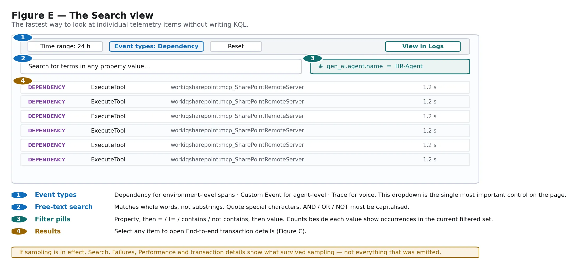Image resolution: width=578 pixels, height=273 pixels.
Task: Open the Time range: 24 h selector
Action: point(65,46)
